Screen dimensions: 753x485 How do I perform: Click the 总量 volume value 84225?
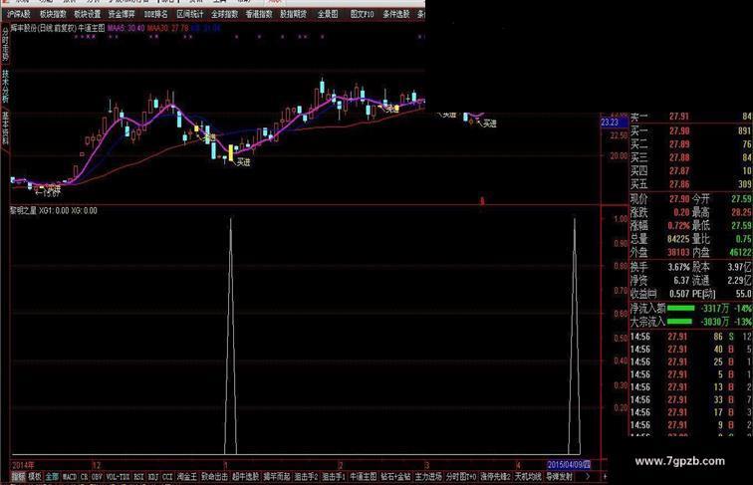[x=678, y=239]
